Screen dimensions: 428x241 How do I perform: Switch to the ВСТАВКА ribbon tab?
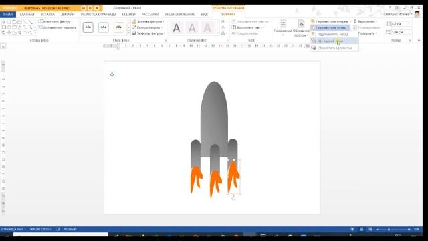(47, 15)
